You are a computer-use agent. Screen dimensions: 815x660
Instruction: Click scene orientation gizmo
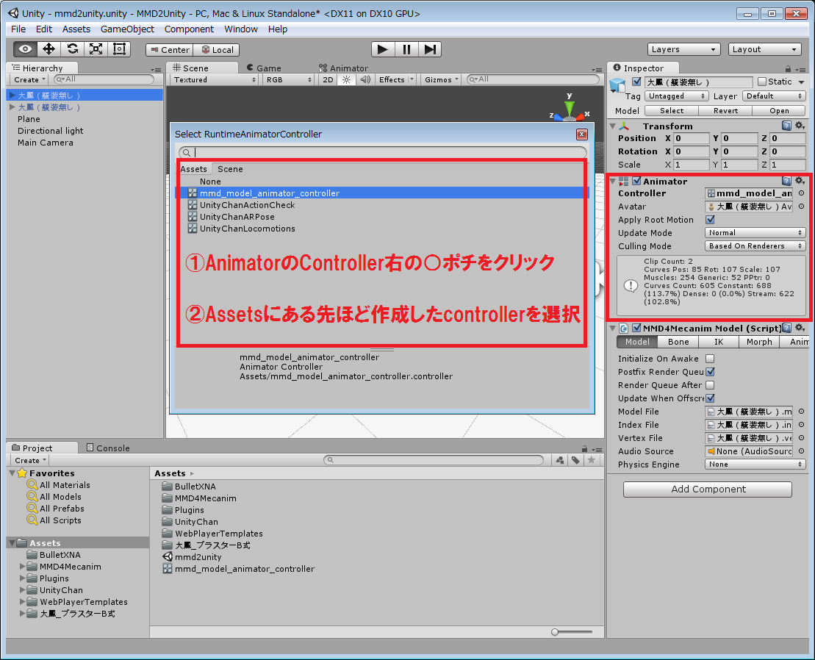pos(570,109)
